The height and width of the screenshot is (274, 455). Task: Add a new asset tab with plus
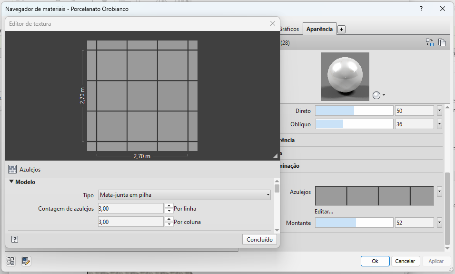[x=342, y=29]
